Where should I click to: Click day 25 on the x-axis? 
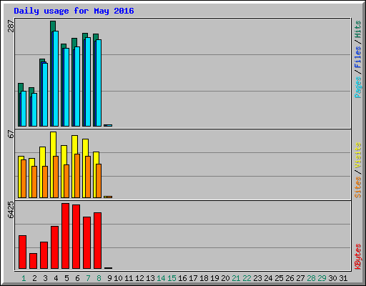[279, 278]
